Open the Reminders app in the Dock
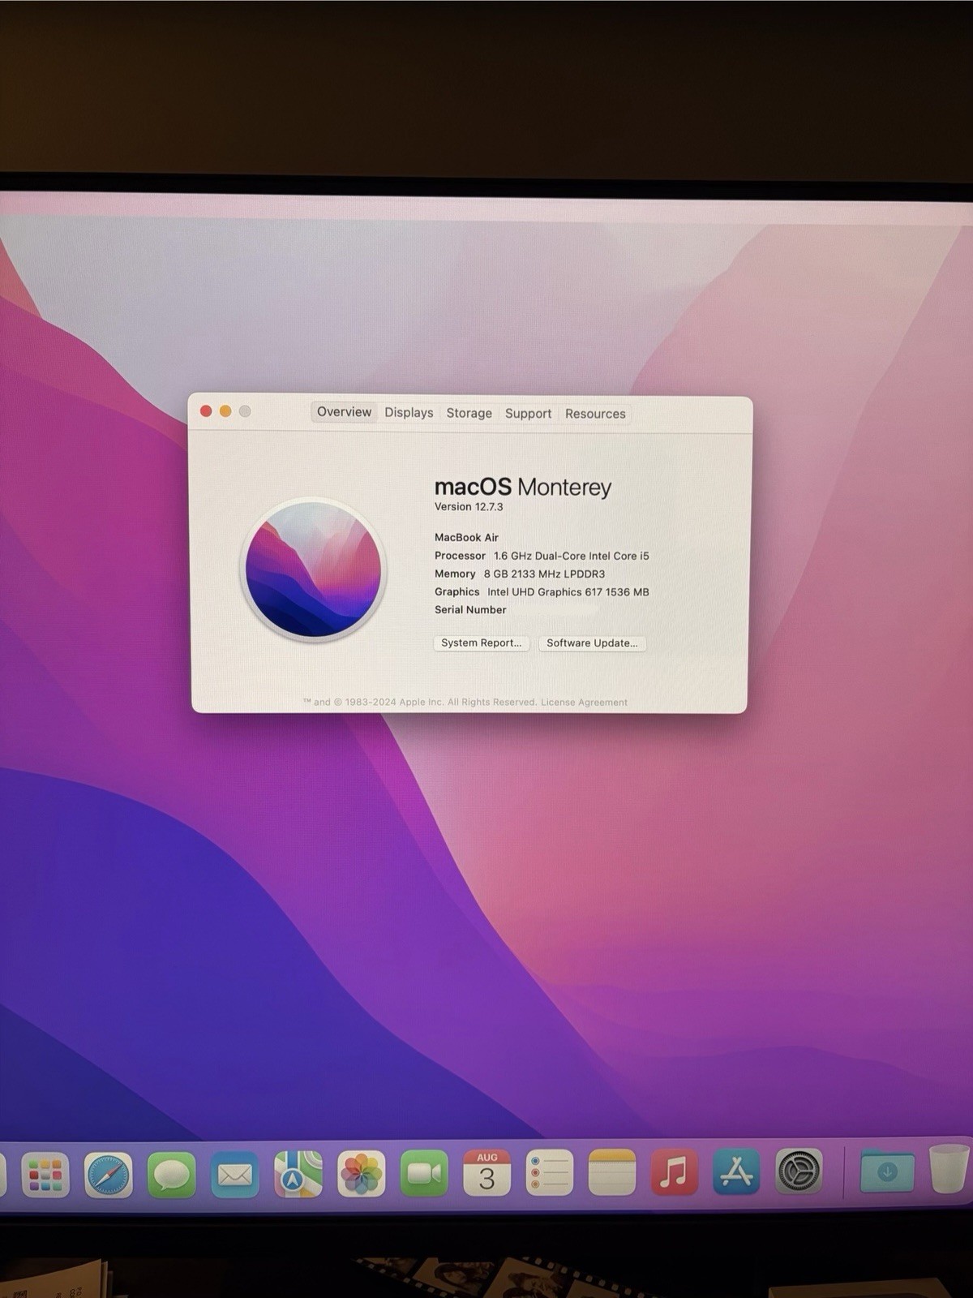 click(x=549, y=1173)
